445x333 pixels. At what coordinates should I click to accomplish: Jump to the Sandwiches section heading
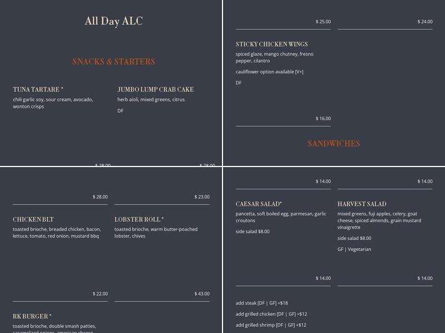click(334, 144)
